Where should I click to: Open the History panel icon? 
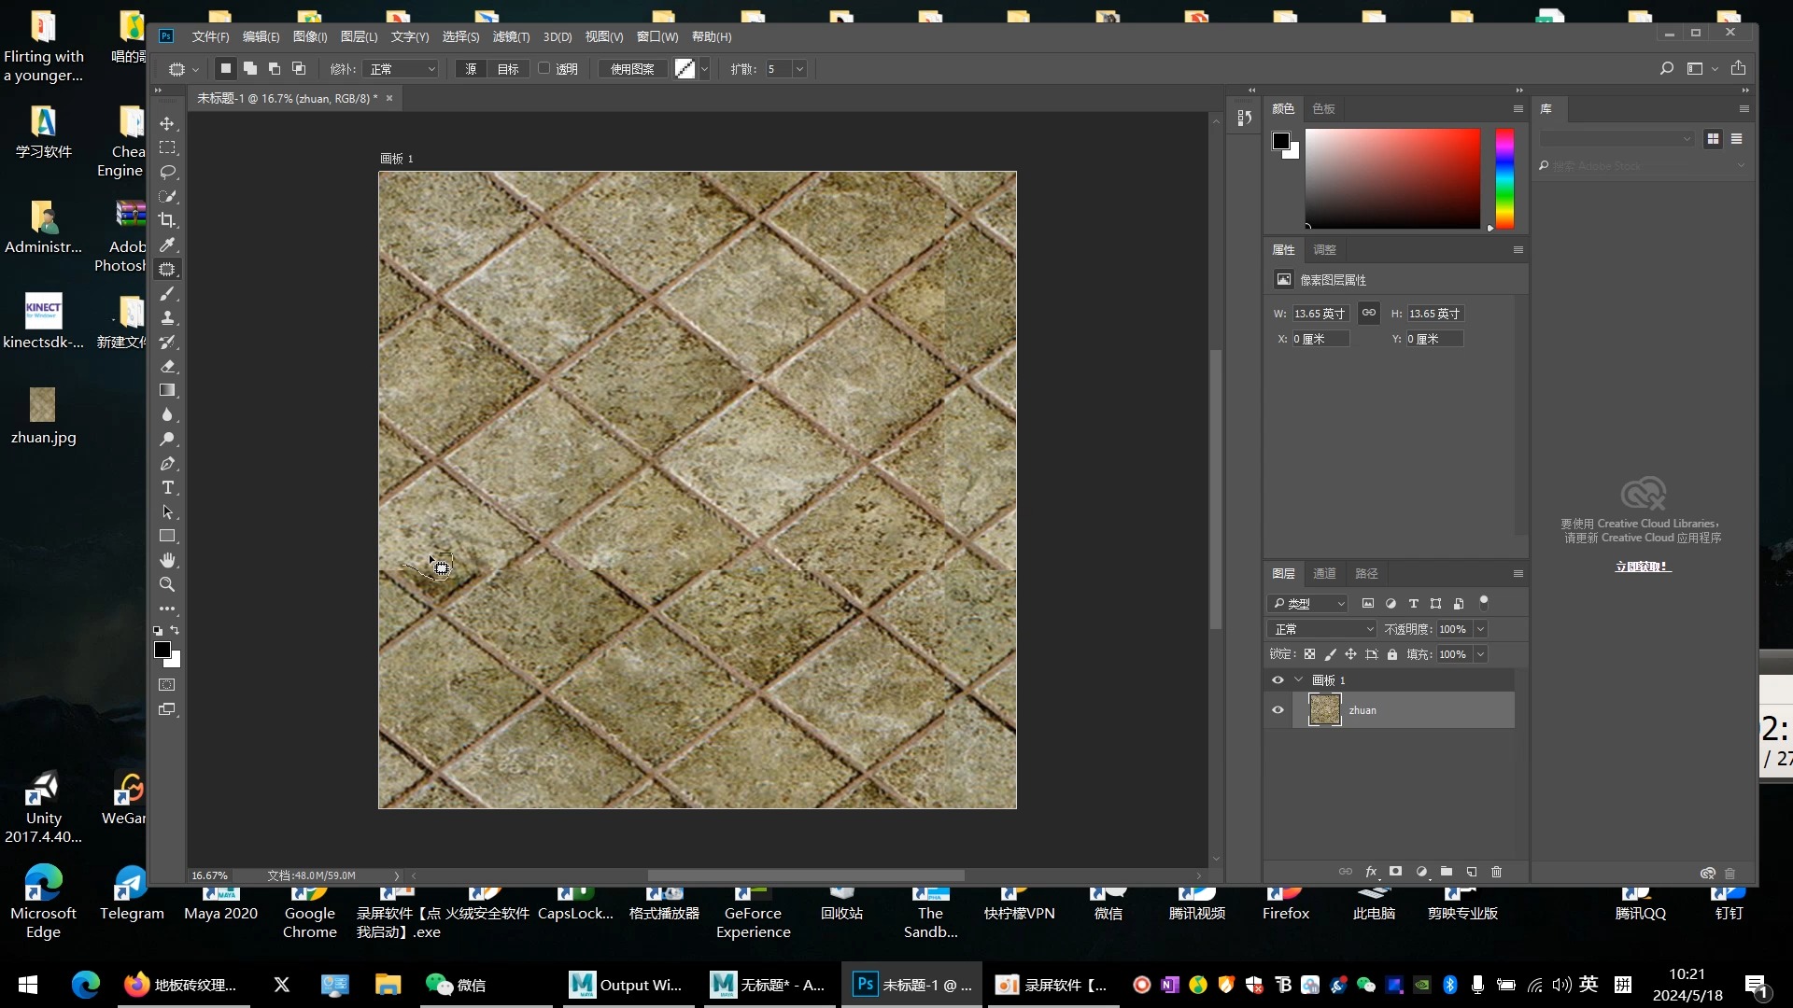(1244, 118)
